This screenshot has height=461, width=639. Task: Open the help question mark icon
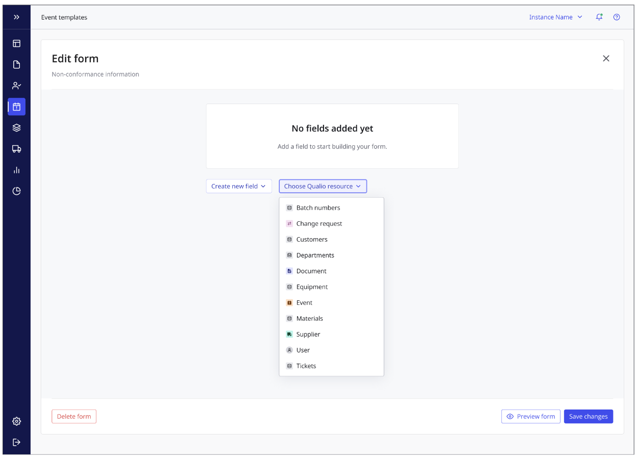617,17
